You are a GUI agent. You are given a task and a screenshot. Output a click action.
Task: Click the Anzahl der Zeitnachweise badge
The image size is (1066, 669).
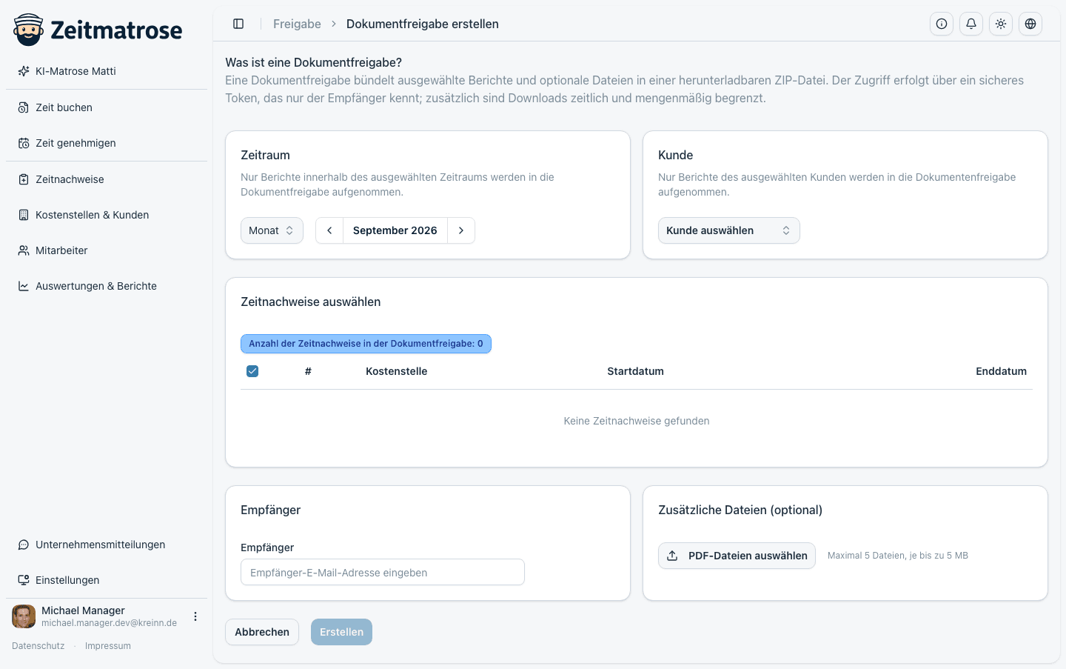click(x=366, y=344)
